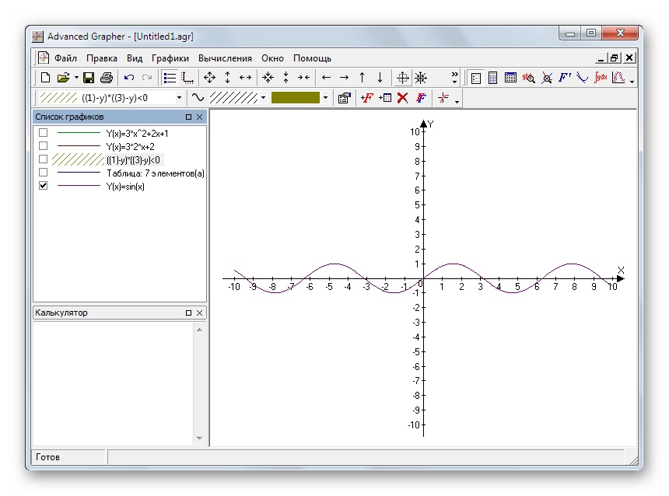Open the Окно menu

(272, 58)
